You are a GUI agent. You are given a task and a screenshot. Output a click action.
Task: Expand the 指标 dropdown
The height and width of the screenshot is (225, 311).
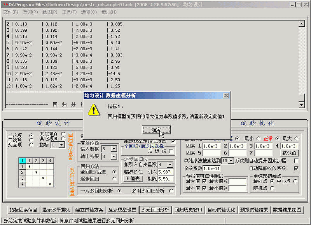[61, 144]
